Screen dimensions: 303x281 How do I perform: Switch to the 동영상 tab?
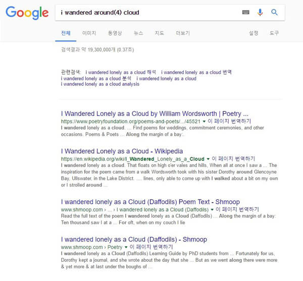[115, 33]
